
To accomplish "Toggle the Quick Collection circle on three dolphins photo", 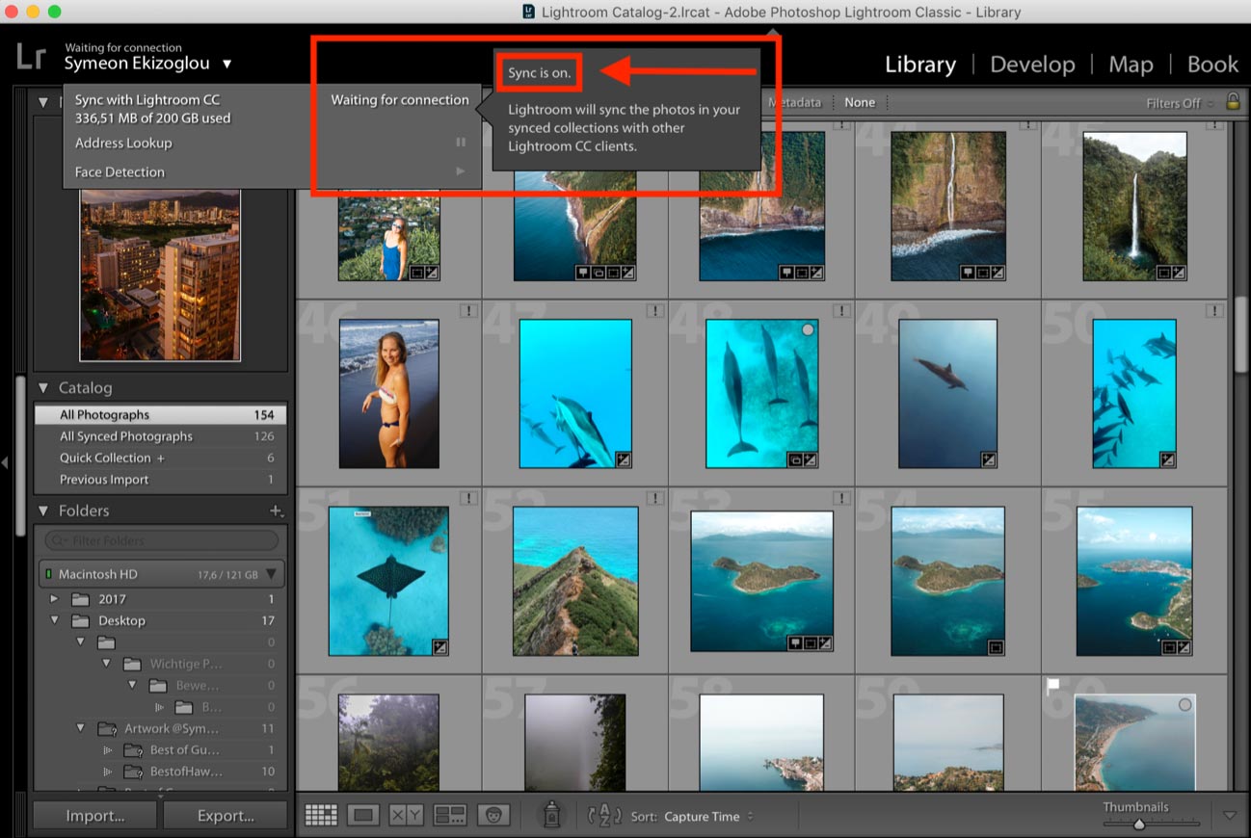I will pyautogui.click(x=808, y=329).
